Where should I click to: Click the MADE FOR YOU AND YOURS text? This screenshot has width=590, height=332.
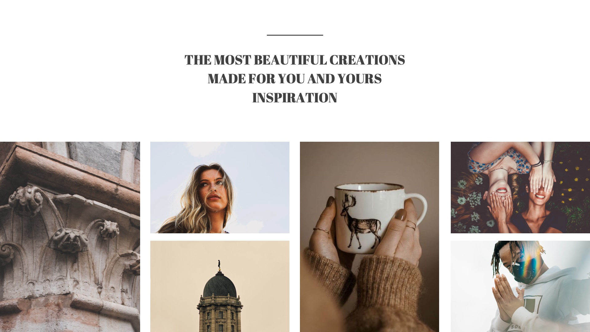(295, 79)
